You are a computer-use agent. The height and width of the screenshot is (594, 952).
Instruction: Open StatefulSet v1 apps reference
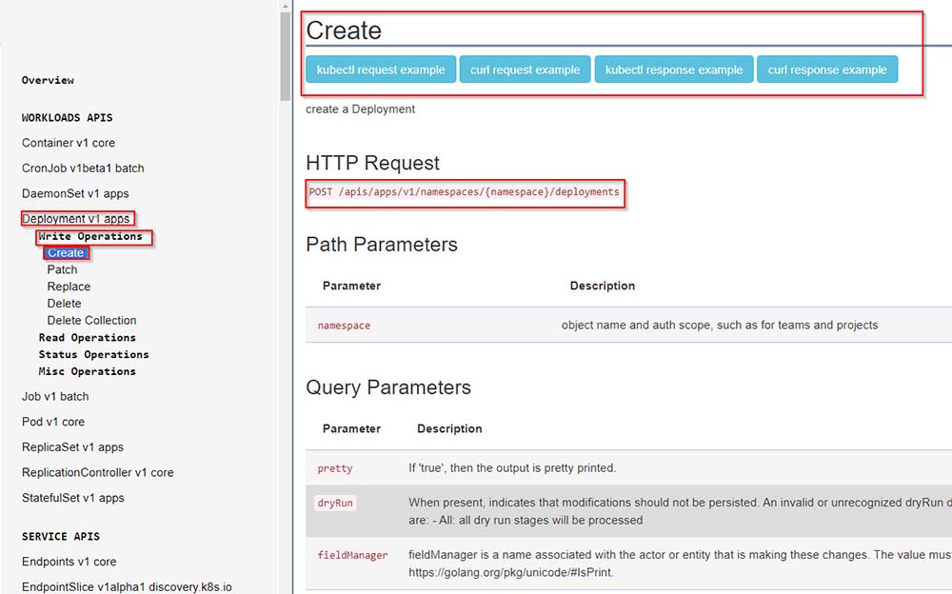(73, 498)
